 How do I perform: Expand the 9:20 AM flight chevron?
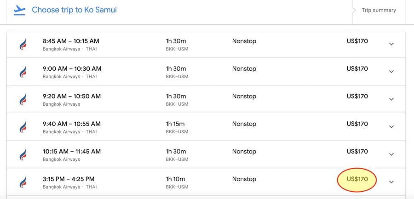pyautogui.click(x=391, y=99)
